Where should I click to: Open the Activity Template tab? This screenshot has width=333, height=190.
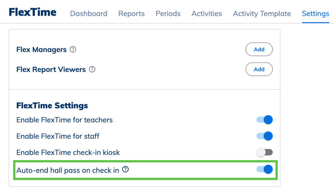click(262, 14)
